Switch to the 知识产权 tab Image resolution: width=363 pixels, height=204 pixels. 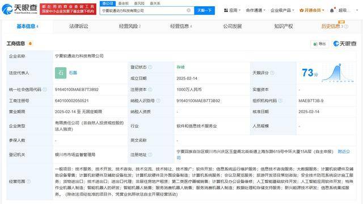pos(284,27)
